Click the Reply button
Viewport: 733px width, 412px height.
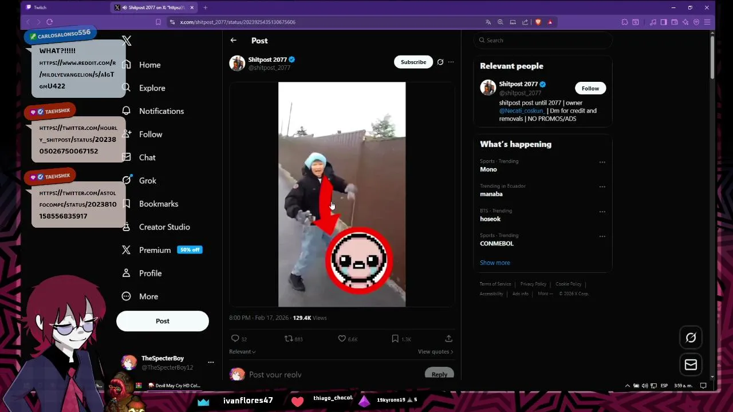click(439, 374)
